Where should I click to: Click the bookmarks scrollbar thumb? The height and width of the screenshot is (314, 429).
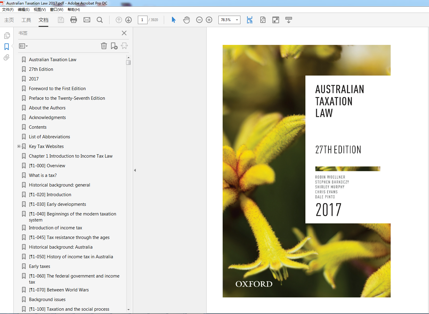(x=129, y=63)
